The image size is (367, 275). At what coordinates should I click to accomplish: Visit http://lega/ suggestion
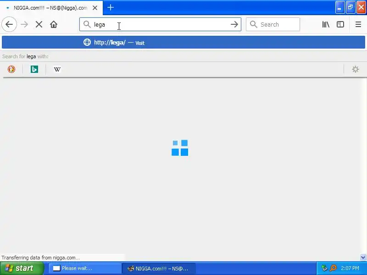183,42
